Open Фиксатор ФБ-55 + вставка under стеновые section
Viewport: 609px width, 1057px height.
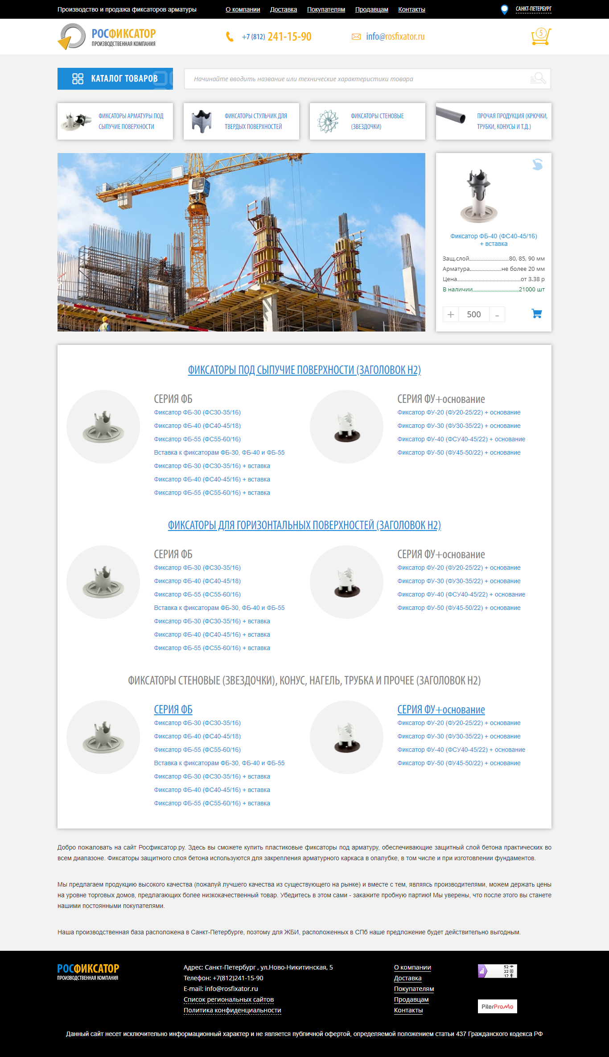coord(212,803)
